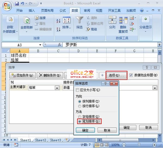163x148 pixels.
Task: Click cell A1 player name header
Action: click(20, 55)
